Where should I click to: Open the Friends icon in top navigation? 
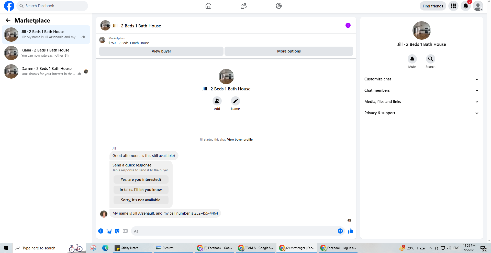[x=244, y=6]
